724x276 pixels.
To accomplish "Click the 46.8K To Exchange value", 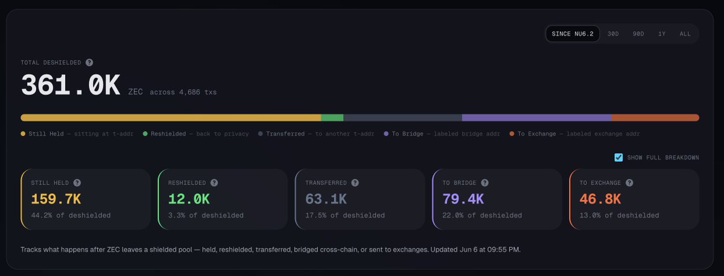I will pos(600,199).
